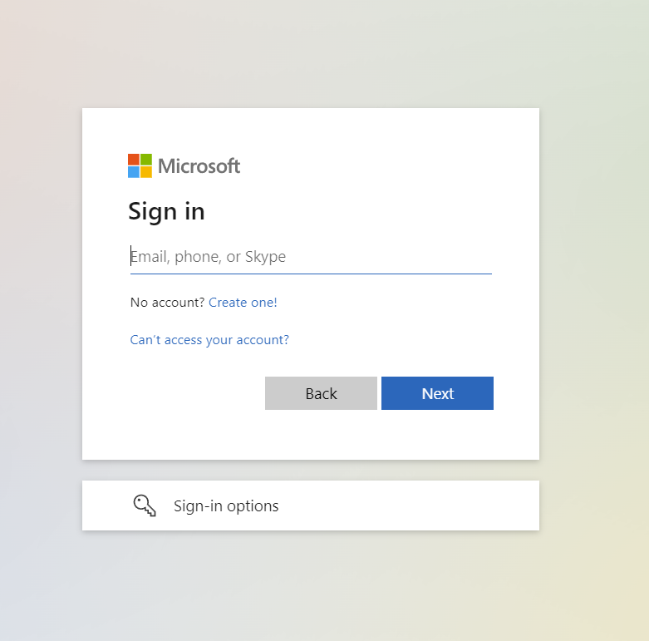The height and width of the screenshot is (641, 649).
Task: Click the empty right side of the Sign-in options panel
Action: [414, 505]
